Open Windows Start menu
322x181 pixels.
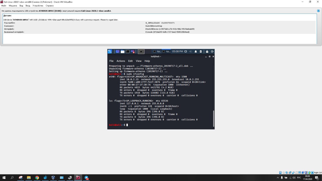(4, 177)
